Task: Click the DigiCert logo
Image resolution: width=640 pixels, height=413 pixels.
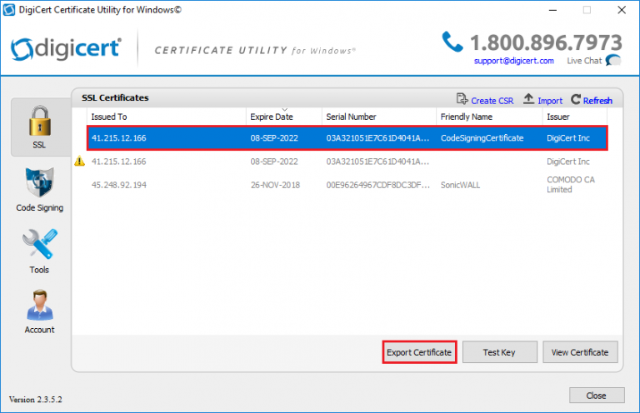Action: [x=66, y=49]
